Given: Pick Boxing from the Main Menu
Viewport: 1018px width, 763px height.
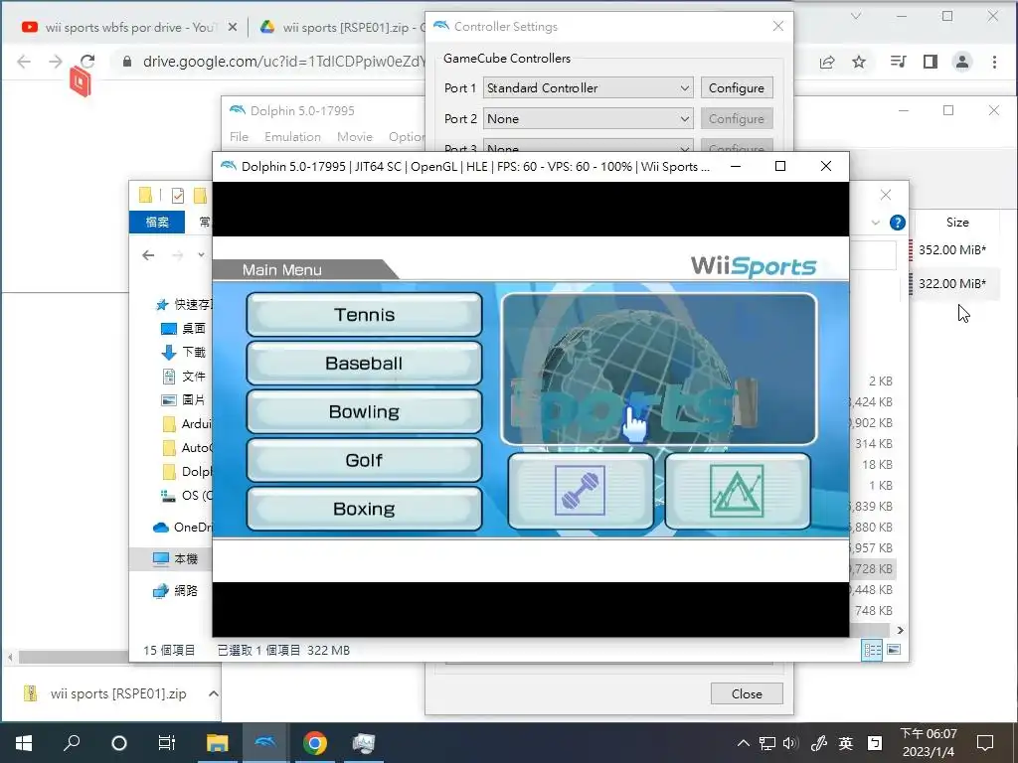Looking at the screenshot, I should pos(364,509).
